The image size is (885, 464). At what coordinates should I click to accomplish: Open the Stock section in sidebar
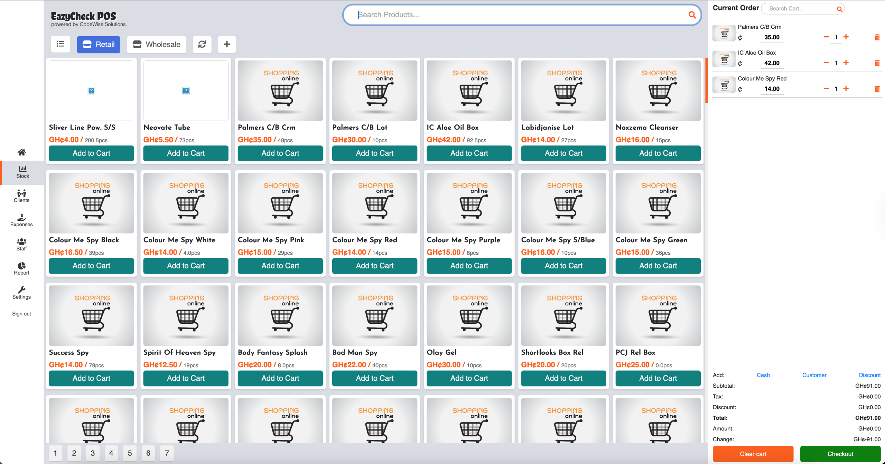[22, 172]
